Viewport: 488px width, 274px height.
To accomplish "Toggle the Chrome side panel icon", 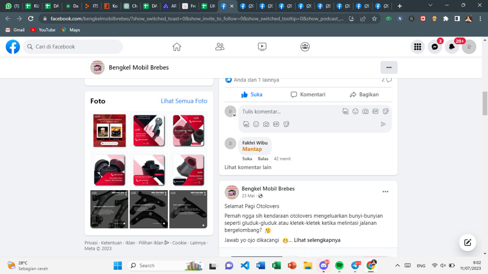I will click(457, 19).
